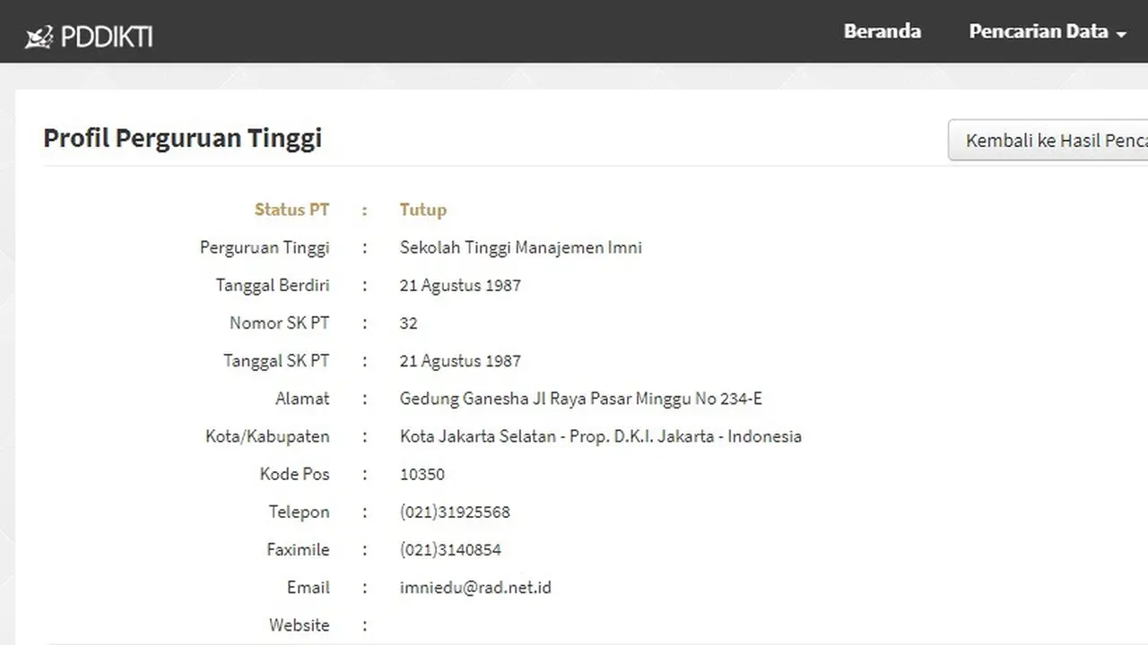This screenshot has height=645, width=1148.
Task: Click the Faximile label
Action: click(x=298, y=549)
